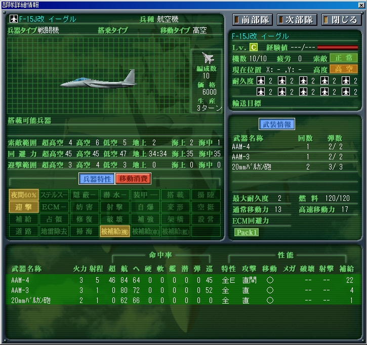Select the 道路 trait cell
The width and height of the screenshot is (367, 345).
coord(24,231)
